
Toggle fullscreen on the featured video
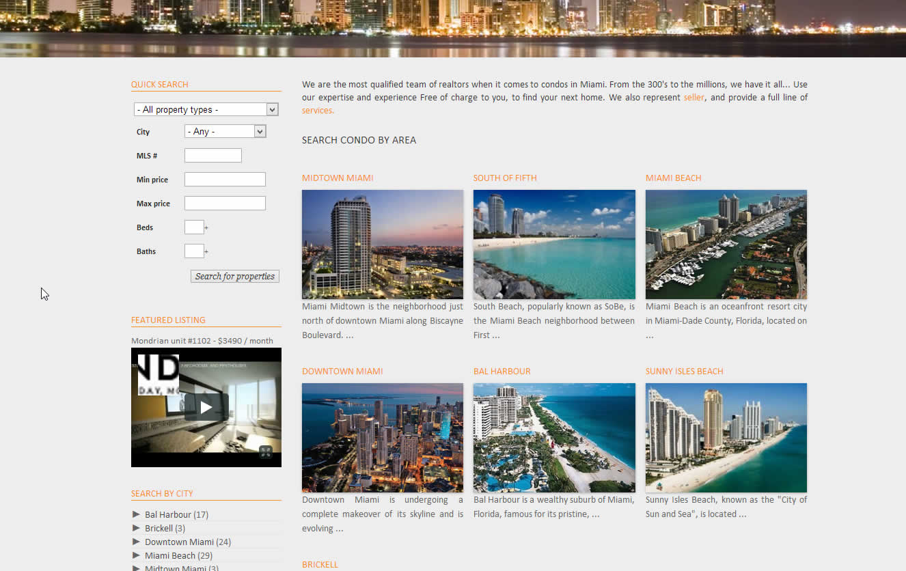pyautogui.click(x=266, y=451)
